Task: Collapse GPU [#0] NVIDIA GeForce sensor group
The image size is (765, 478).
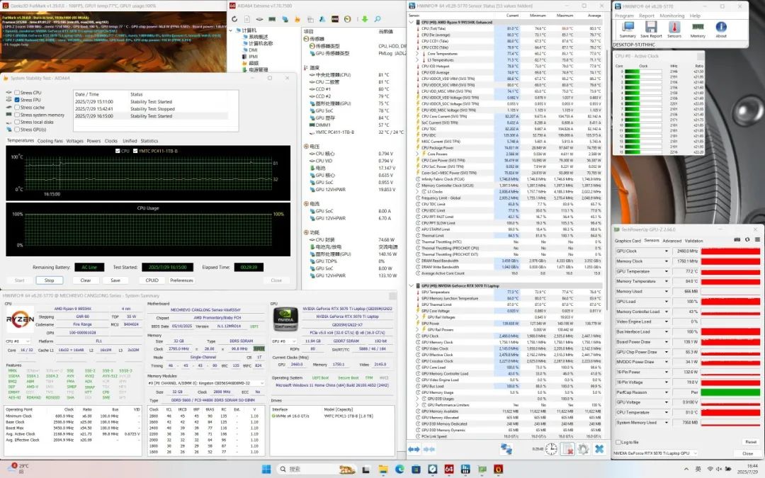Action: coord(412,285)
